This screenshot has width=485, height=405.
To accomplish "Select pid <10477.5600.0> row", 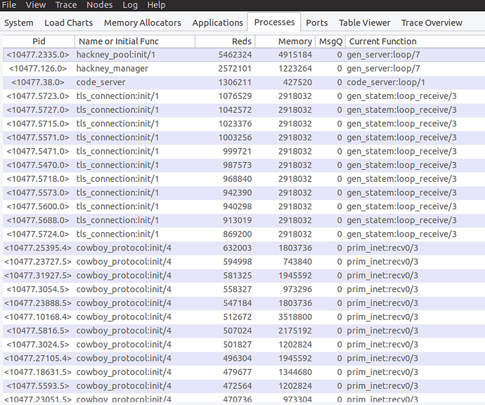I will 244,206.
